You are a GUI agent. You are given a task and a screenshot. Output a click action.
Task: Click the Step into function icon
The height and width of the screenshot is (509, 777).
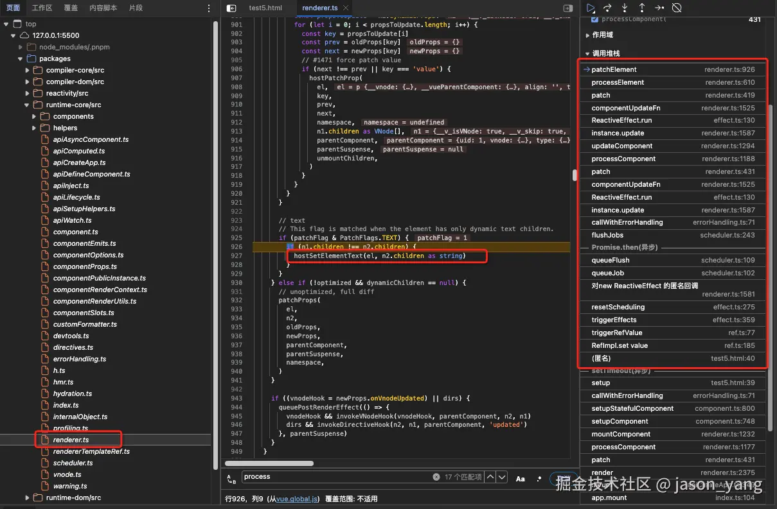click(625, 8)
